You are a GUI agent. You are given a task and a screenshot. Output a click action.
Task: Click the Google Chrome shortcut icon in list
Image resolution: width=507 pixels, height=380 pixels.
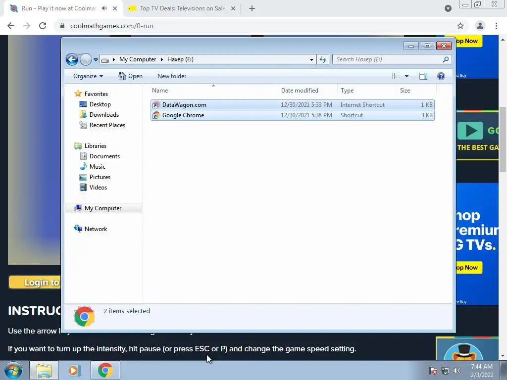156,115
